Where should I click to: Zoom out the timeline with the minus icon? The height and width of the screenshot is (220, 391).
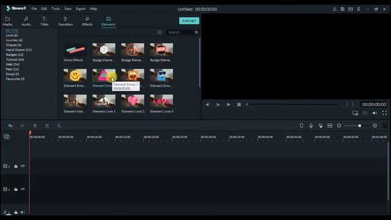click(339, 126)
